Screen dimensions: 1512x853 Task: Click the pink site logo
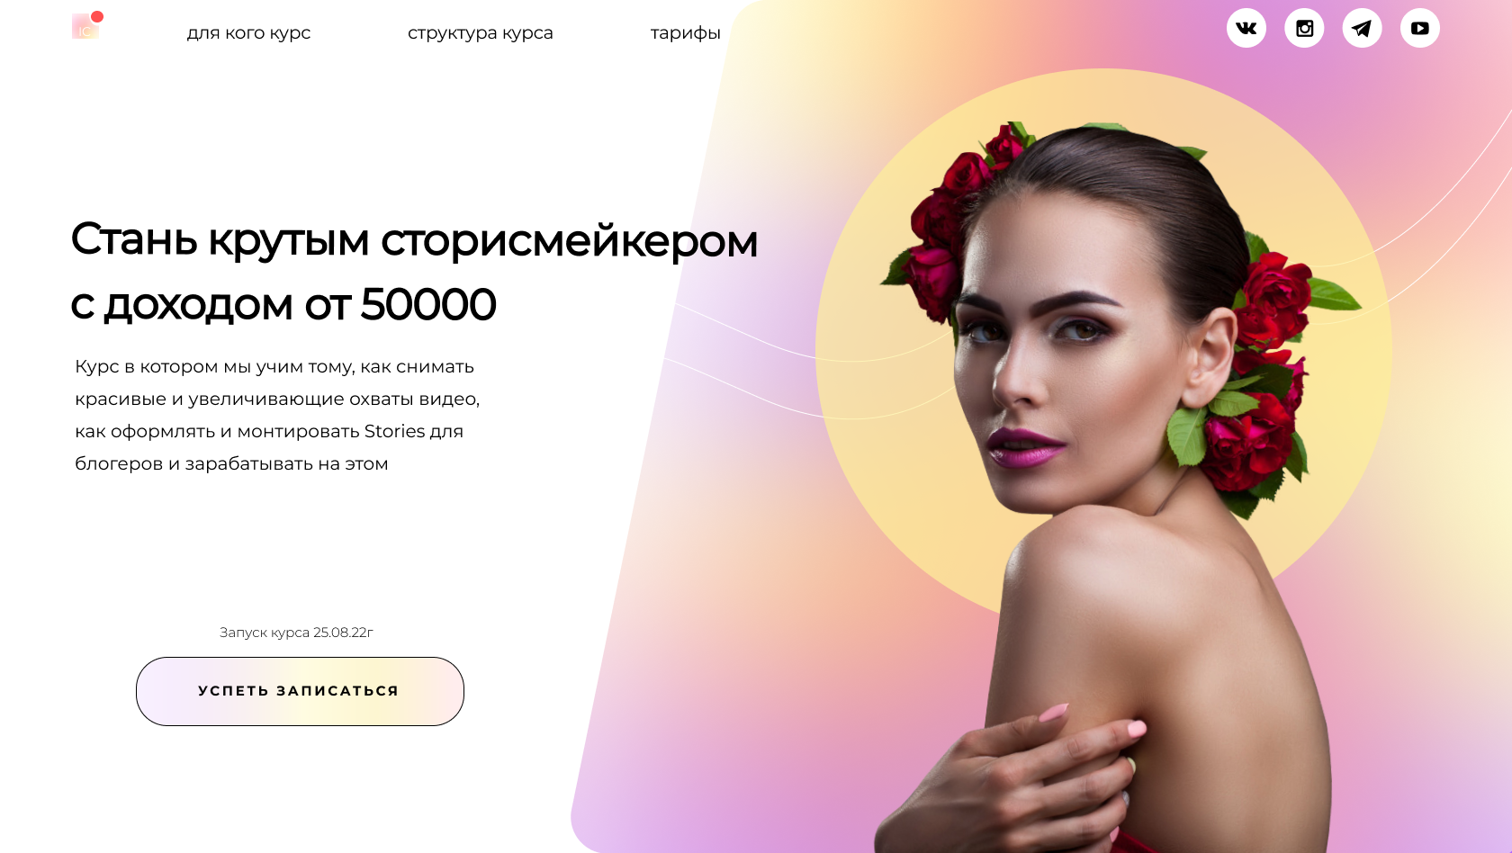85,27
